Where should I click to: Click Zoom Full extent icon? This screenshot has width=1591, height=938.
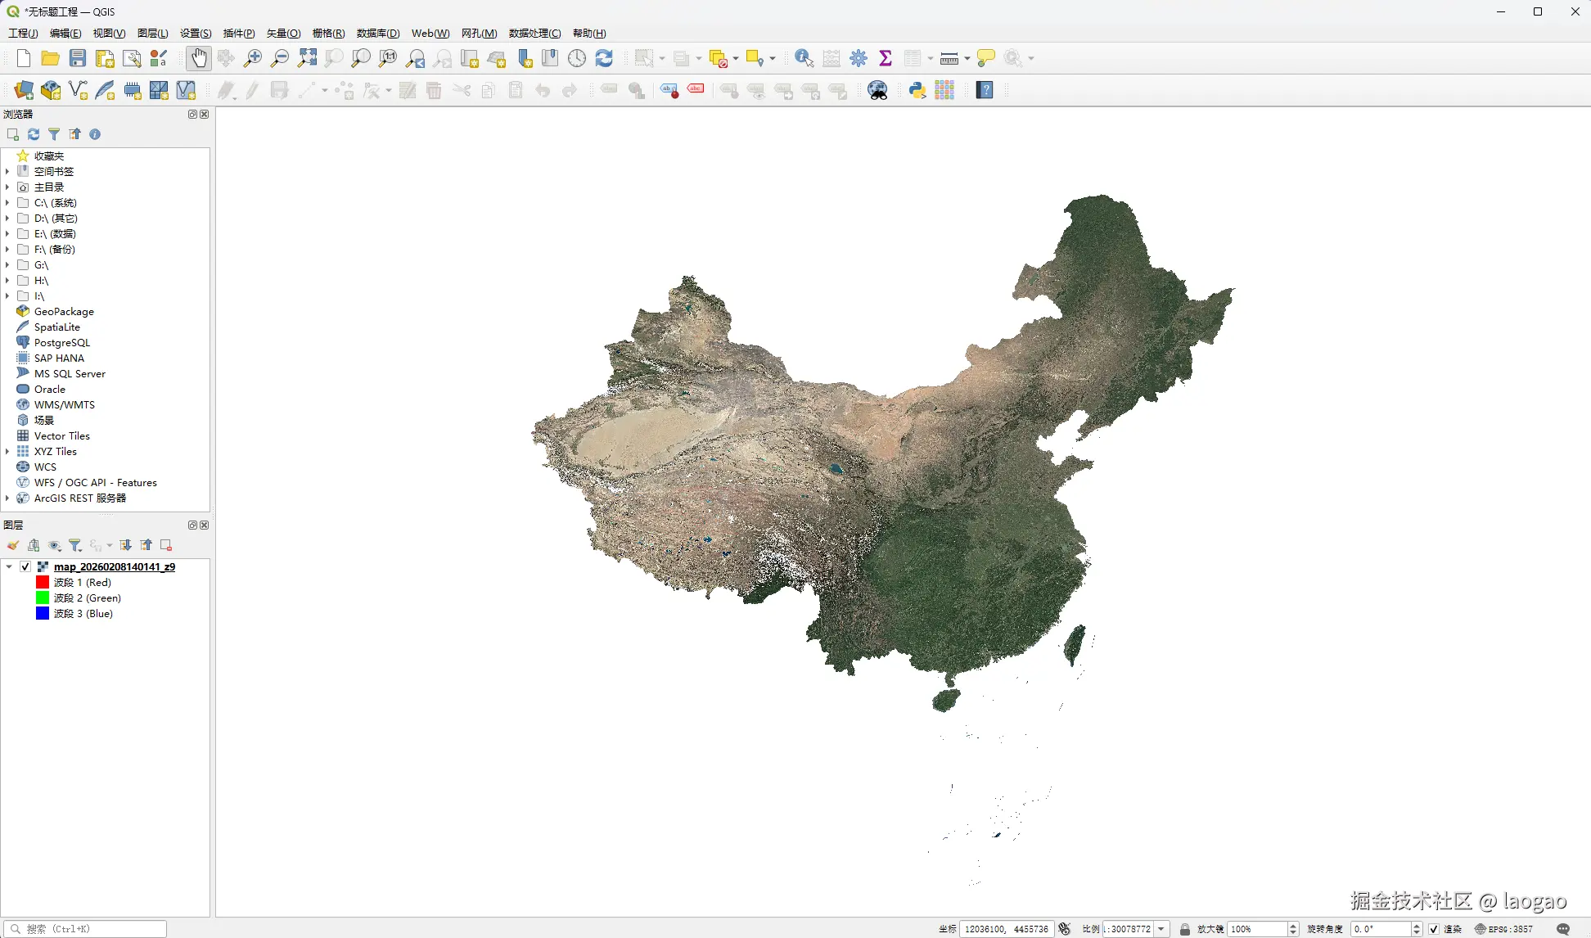pyautogui.click(x=307, y=58)
